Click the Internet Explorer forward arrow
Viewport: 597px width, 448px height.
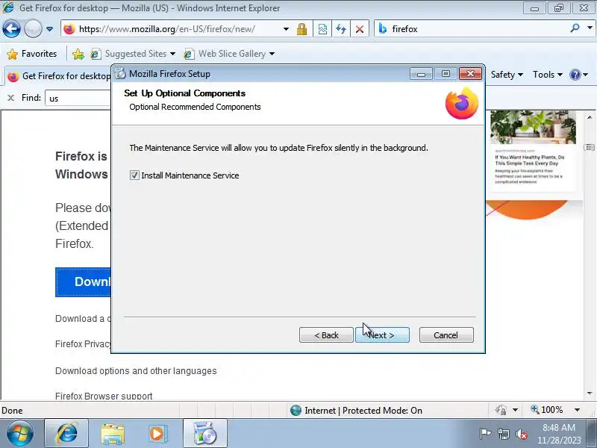(33, 28)
